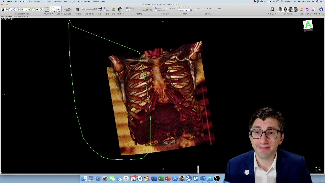
Task: Click the 16-bit CLUT Editor button
Action: click(68, 10)
